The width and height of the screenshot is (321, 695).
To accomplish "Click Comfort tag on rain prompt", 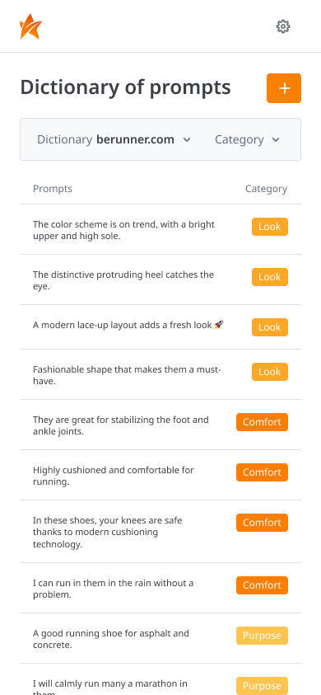I will [x=262, y=585].
